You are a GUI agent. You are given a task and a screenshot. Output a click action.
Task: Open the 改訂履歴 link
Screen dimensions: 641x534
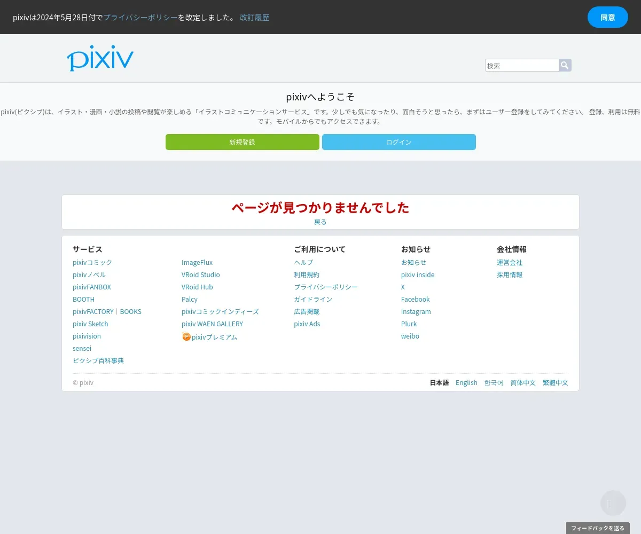[255, 17]
